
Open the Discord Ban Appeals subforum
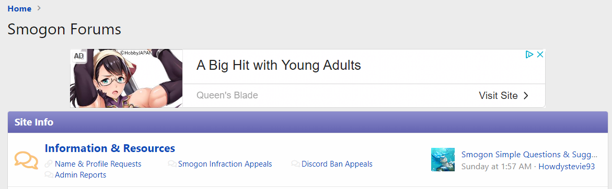click(x=337, y=164)
